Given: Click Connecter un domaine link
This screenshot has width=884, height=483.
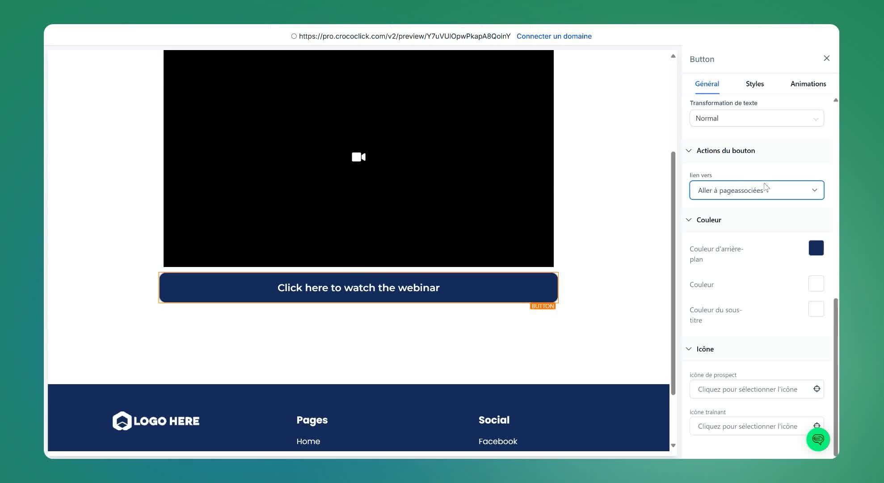Looking at the screenshot, I should [x=554, y=36].
